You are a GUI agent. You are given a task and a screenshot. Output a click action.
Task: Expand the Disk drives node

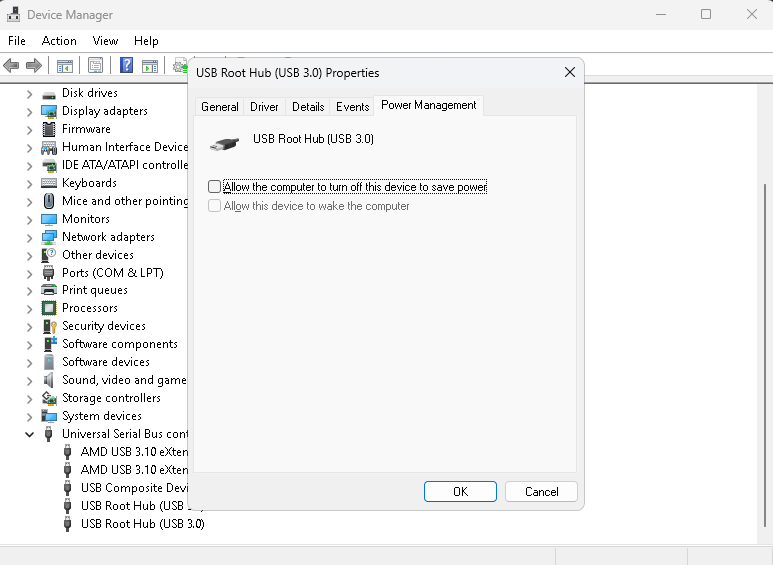[x=30, y=94]
